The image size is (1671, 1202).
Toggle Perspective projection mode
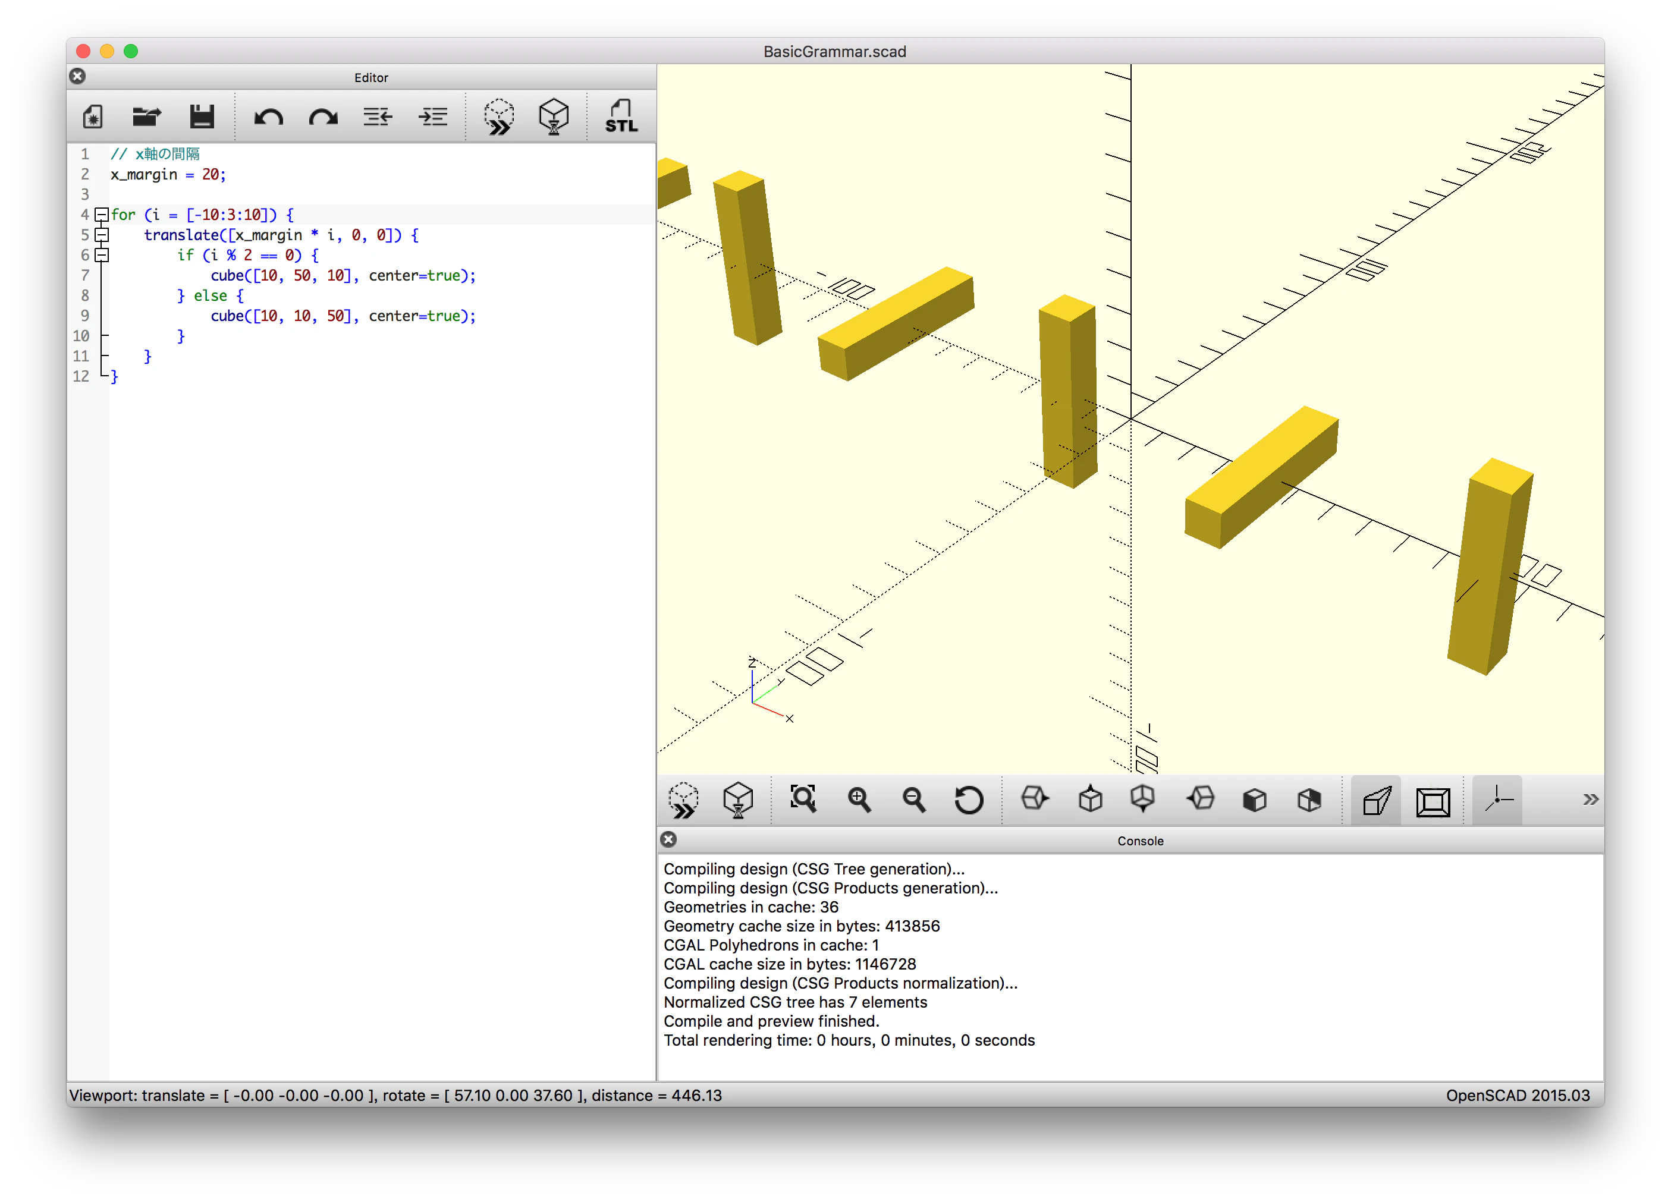[x=1376, y=801]
